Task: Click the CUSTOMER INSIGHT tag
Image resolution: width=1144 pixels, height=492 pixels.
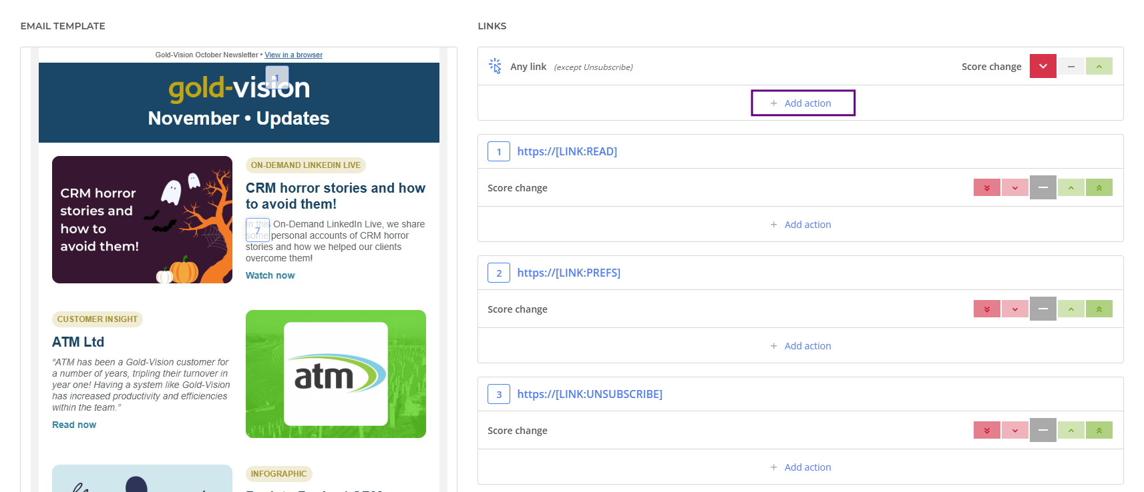Action: pos(98,319)
